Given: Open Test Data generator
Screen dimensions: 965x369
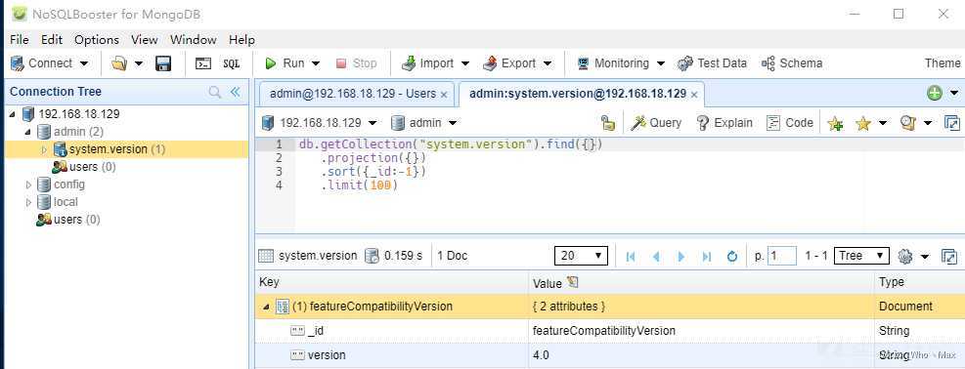Looking at the screenshot, I should [x=712, y=63].
